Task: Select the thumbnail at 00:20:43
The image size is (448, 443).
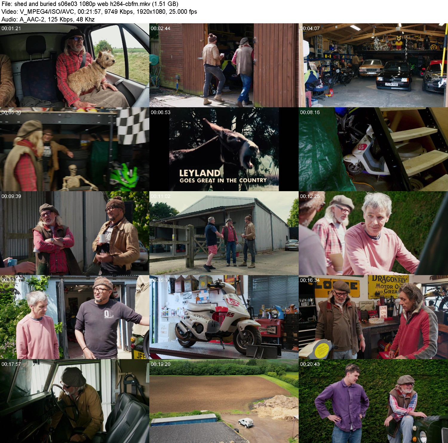Action: [373, 401]
